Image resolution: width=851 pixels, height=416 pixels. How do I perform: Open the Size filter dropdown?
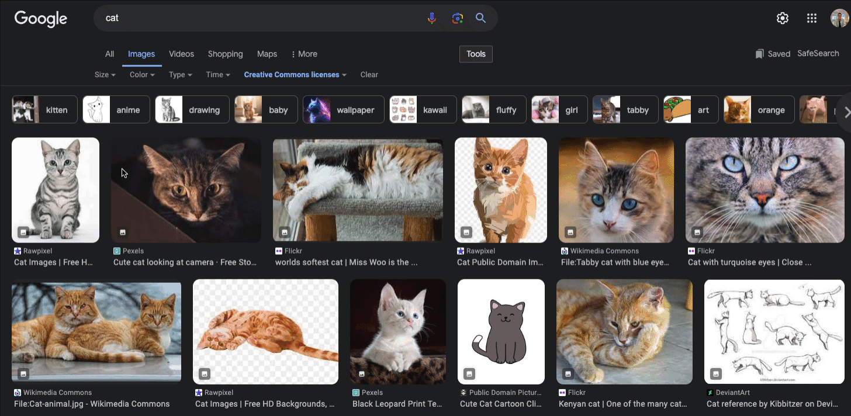[105, 75]
